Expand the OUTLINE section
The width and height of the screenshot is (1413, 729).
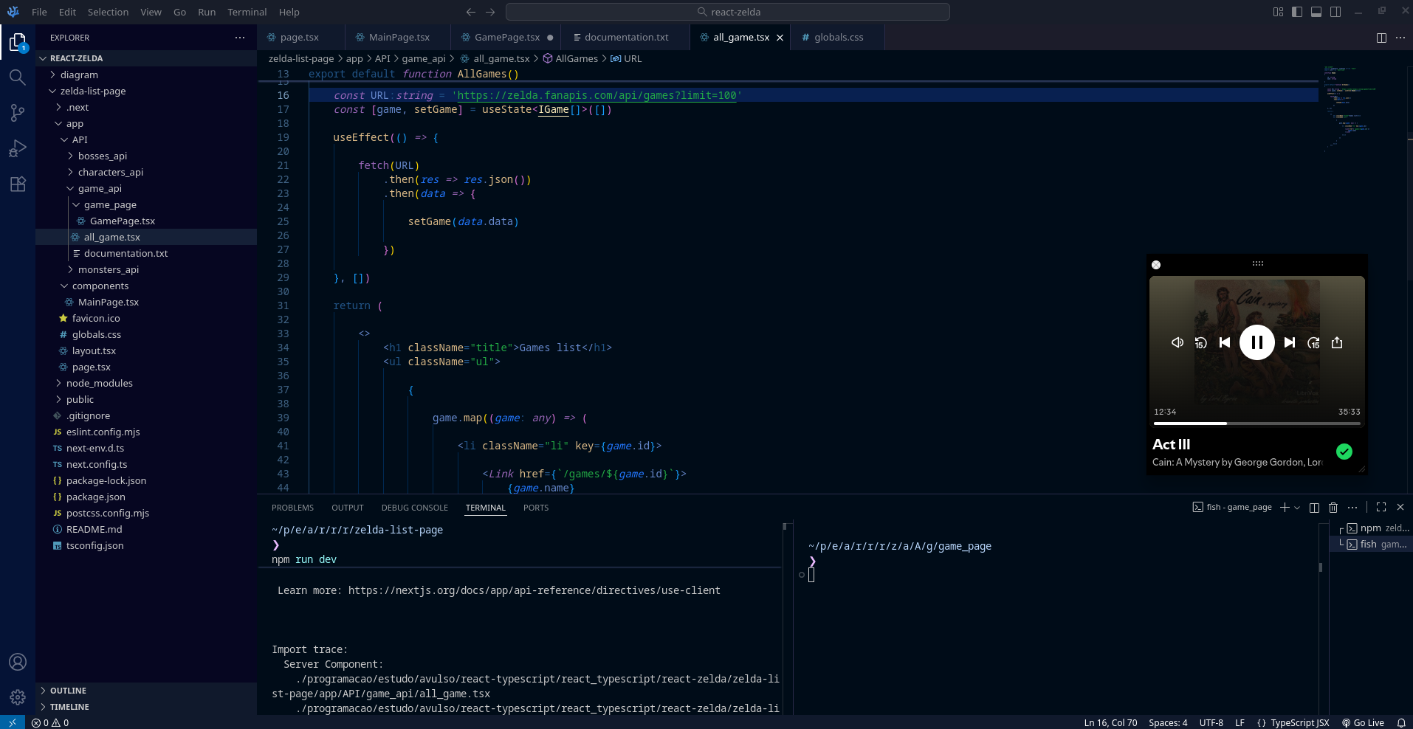click(x=68, y=691)
